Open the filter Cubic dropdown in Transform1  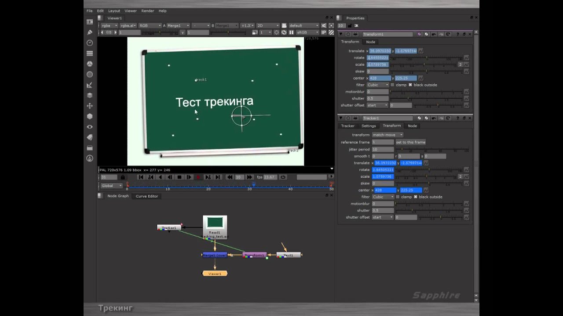point(378,85)
